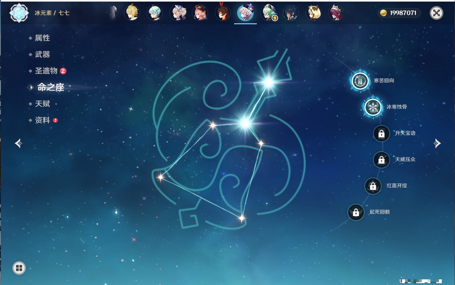455x285 pixels.
Task: Click the 红莲开绽 label text
Action: coord(397,185)
